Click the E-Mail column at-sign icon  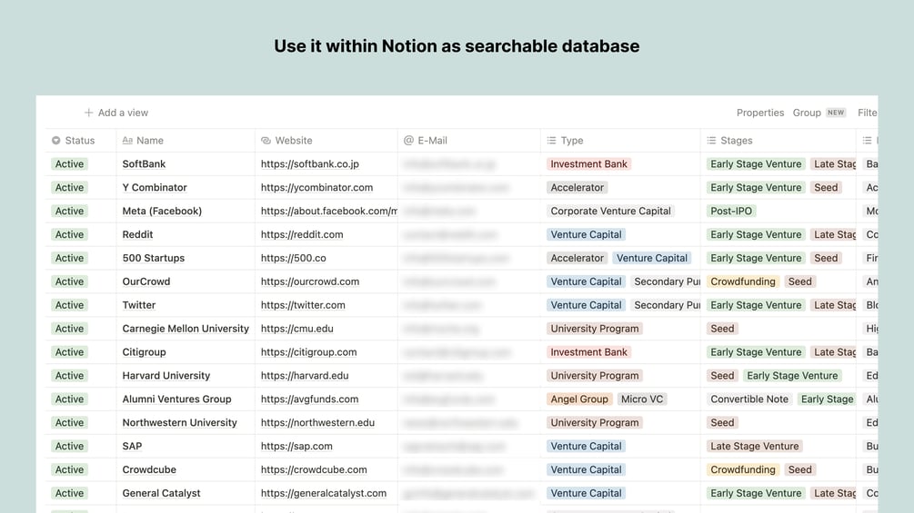tap(408, 141)
